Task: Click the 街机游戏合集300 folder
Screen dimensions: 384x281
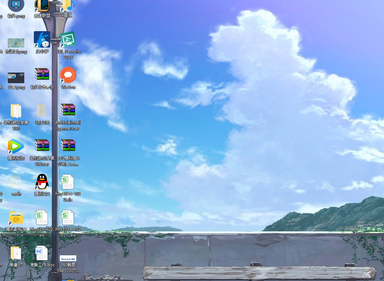Action: (x=16, y=111)
